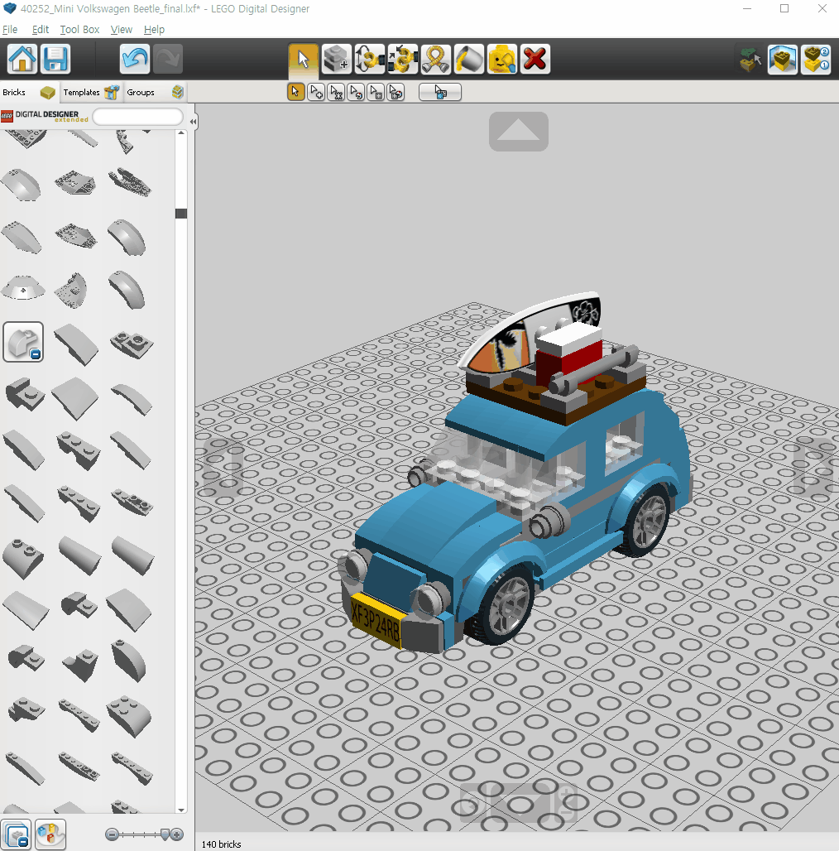839x851 pixels.
Task: Zoom in brick thumbnails with plus button
Action: point(177,834)
